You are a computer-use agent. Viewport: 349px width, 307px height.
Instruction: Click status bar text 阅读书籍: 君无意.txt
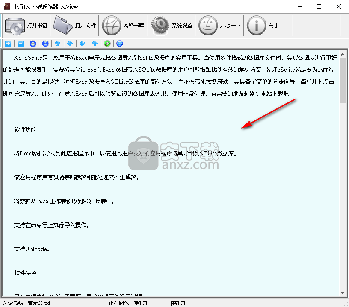coord(26,303)
